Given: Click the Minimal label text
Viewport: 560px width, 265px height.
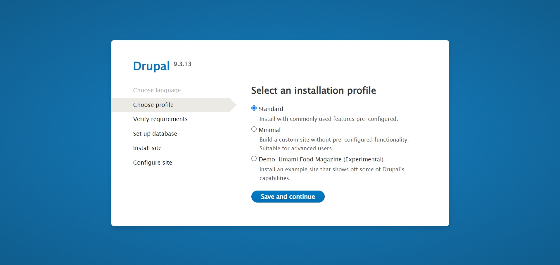Looking at the screenshot, I should click(x=269, y=130).
